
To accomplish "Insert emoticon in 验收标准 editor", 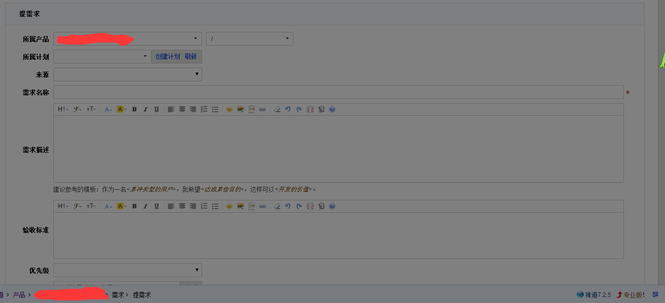I will pyautogui.click(x=229, y=206).
